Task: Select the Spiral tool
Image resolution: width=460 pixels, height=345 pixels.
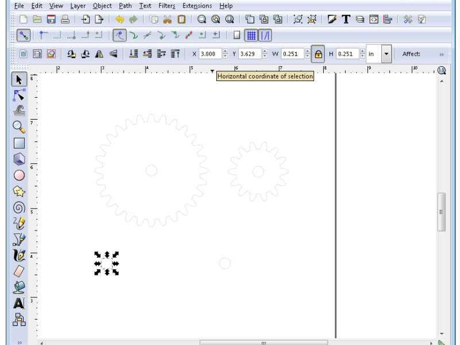Action: [19, 208]
